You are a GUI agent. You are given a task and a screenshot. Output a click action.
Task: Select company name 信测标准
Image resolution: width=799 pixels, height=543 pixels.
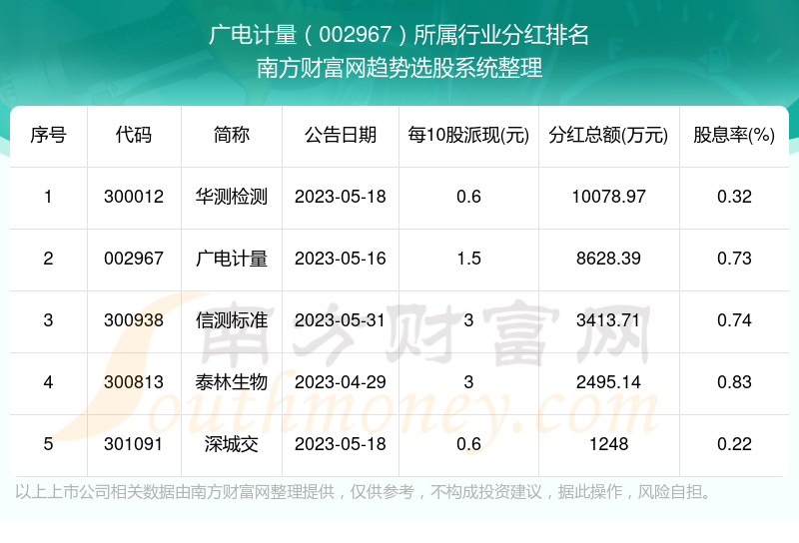click(x=232, y=320)
